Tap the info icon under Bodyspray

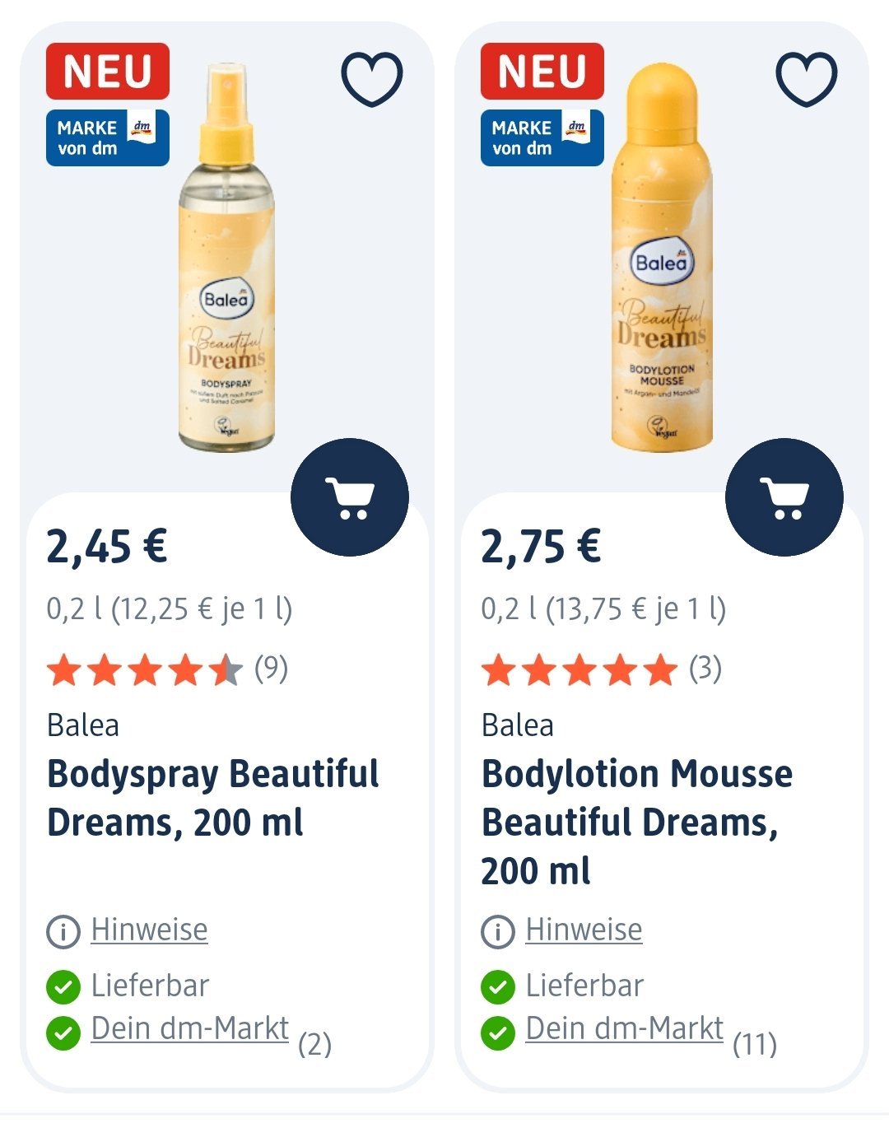point(63,932)
